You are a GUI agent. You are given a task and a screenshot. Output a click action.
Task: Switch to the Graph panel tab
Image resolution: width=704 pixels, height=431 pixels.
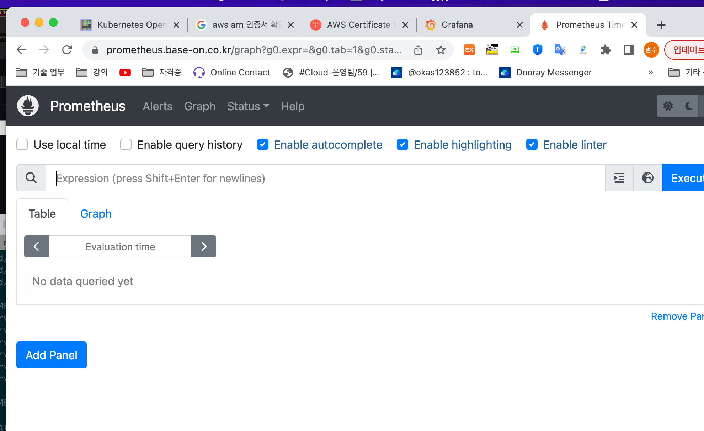(x=96, y=214)
